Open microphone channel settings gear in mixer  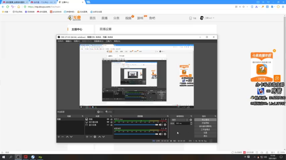pyautogui.click(x=165, y=125)
